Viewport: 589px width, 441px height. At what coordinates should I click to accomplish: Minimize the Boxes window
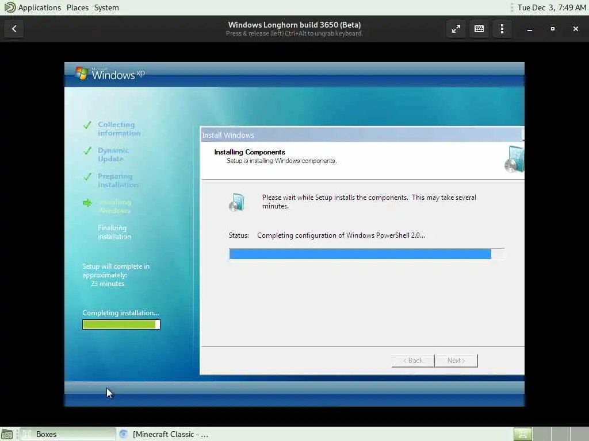coord(530,29)
